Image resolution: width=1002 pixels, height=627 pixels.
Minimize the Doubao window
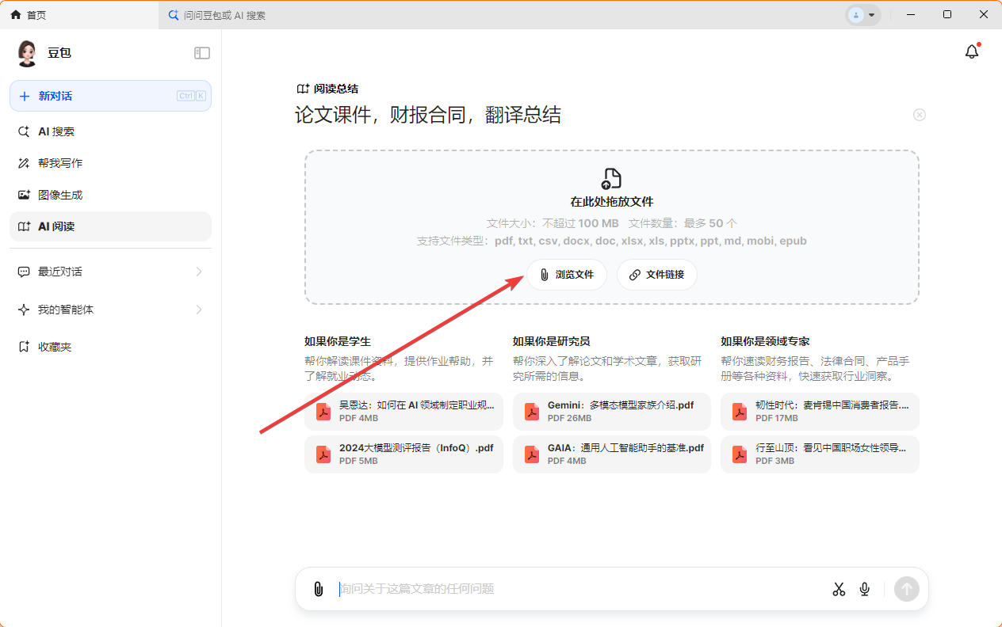910,15
